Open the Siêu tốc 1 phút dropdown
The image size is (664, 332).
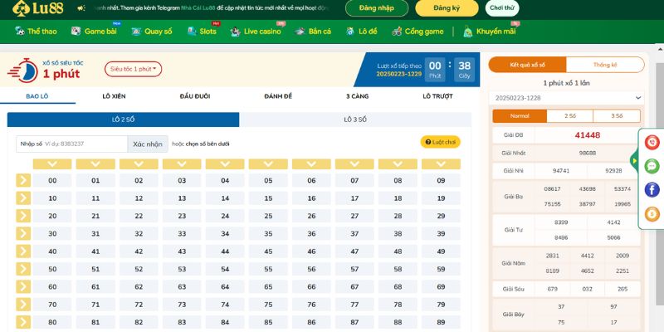[x=133, y=69]
